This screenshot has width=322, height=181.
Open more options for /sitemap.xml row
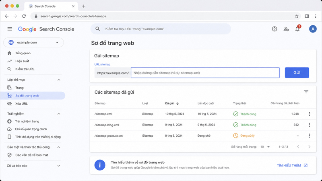(309, 114)
